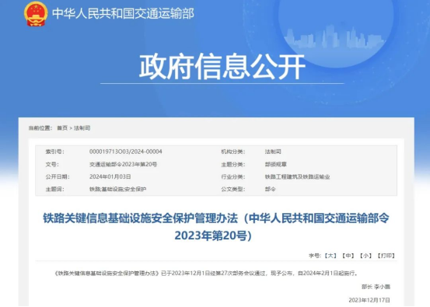This screenshot has width=430, height=307.
Task: Go to 首页 in breadcrumb
Action: click(x=62, y=128)
